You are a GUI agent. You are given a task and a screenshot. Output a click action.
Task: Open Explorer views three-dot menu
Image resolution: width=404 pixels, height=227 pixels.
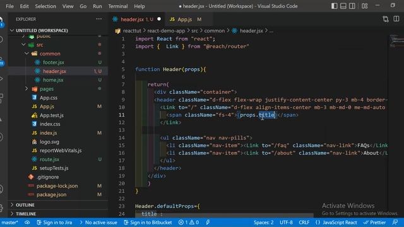pos(99,19)
